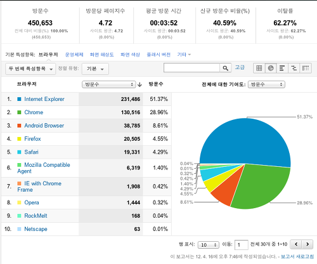Click the 브라우저 column header
The width and height of the screenshot is (317, 264).
coord(27,84)
